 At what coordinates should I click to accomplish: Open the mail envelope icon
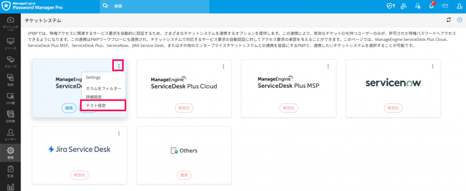click(445, 6)
